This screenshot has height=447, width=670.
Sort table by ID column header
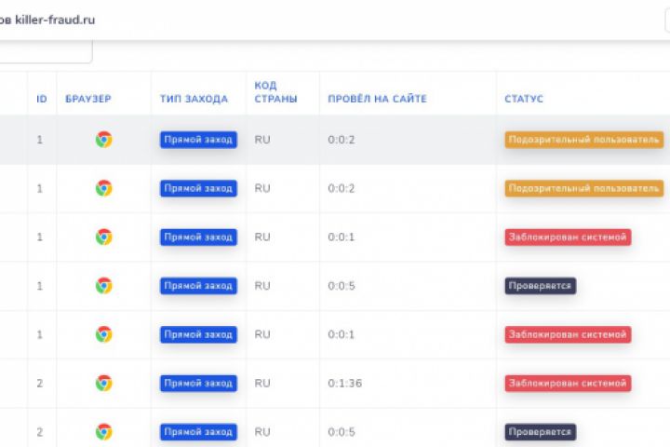(42, 99)
